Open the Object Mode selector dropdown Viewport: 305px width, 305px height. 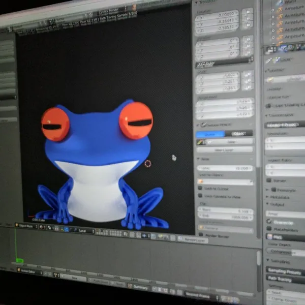tap(26, 226)
